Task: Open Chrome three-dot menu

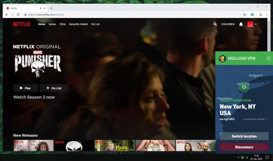Action: [x=266, y=15]
